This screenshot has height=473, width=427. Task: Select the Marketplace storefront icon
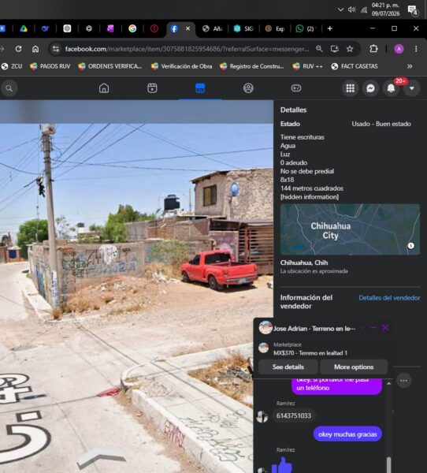coord(200,88)
